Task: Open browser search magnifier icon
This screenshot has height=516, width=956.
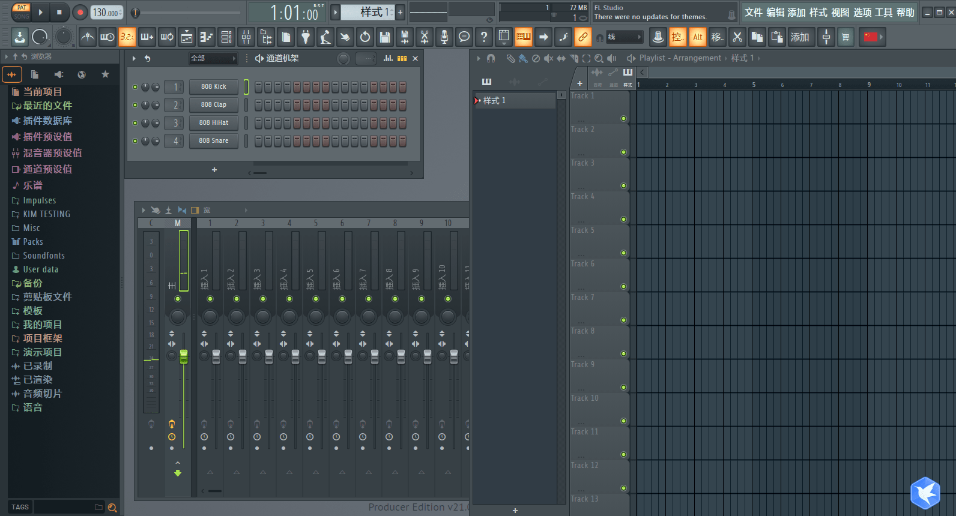Action: (112, 508)
